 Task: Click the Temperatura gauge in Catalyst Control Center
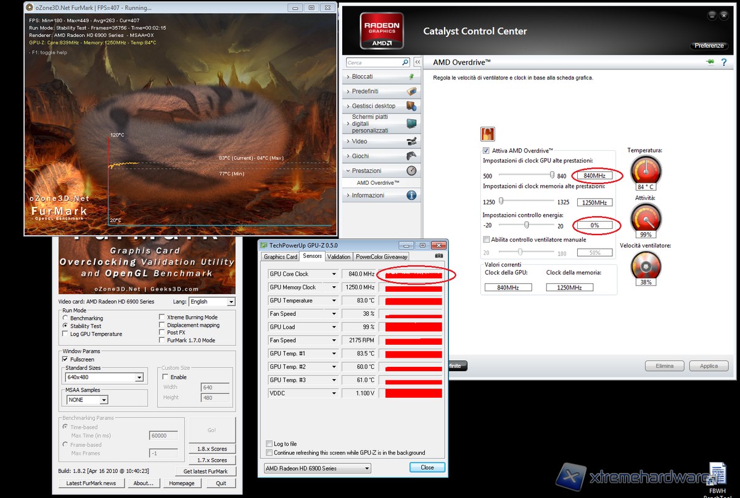click(645, 169)
